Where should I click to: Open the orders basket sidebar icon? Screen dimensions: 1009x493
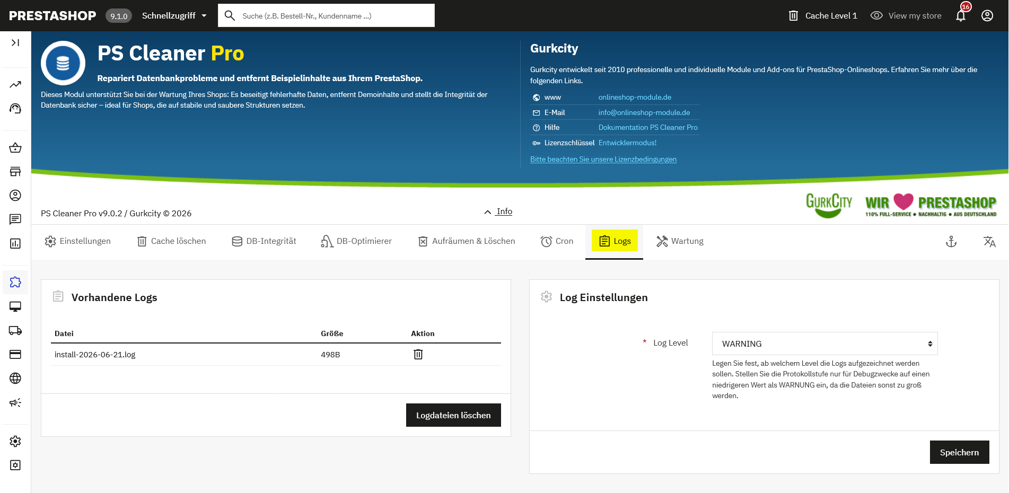pos(15,147)
